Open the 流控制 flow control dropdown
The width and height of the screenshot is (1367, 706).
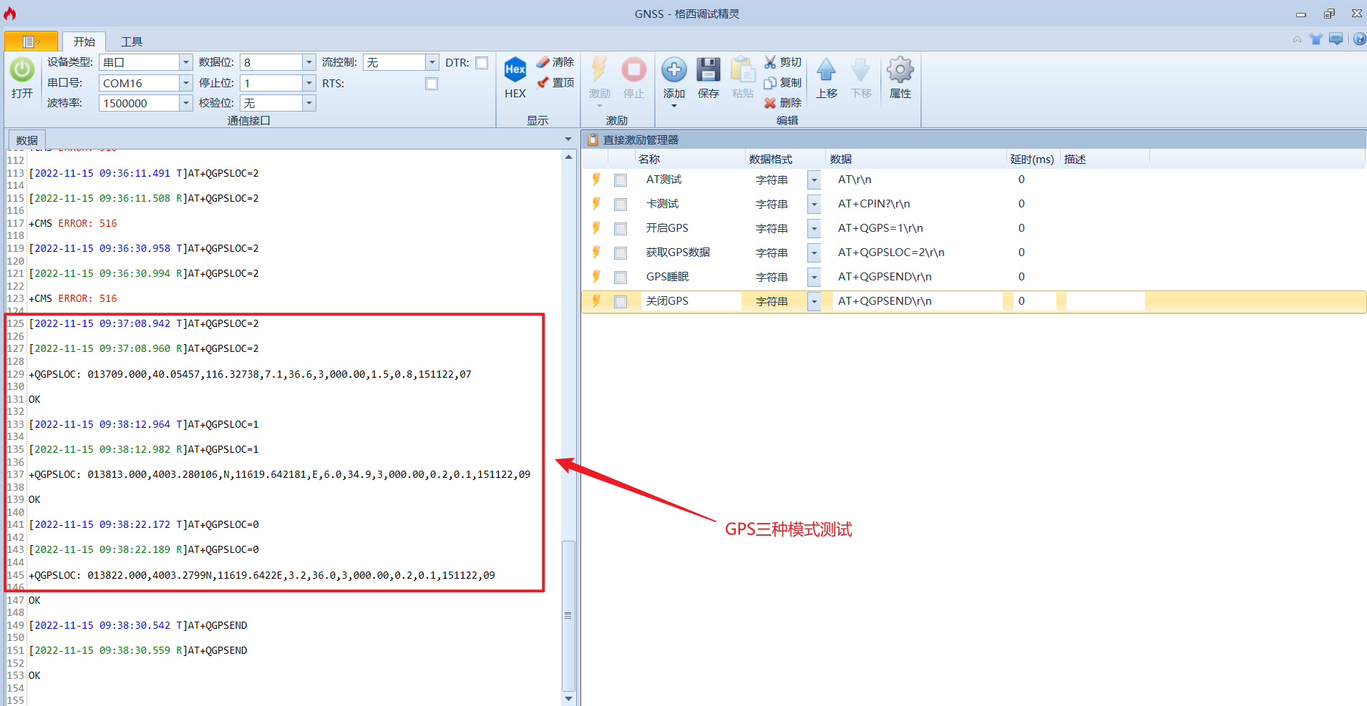click(x=432, y=63)
